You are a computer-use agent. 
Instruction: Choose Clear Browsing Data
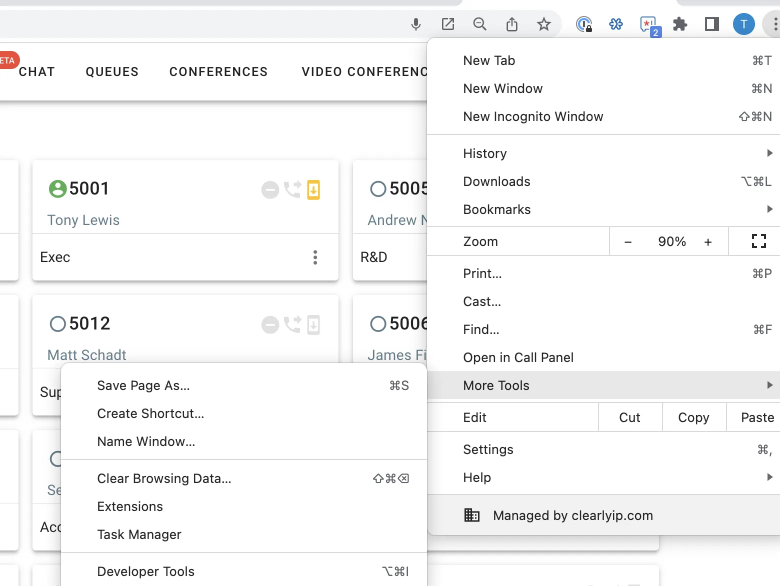(x=244, y=478)
